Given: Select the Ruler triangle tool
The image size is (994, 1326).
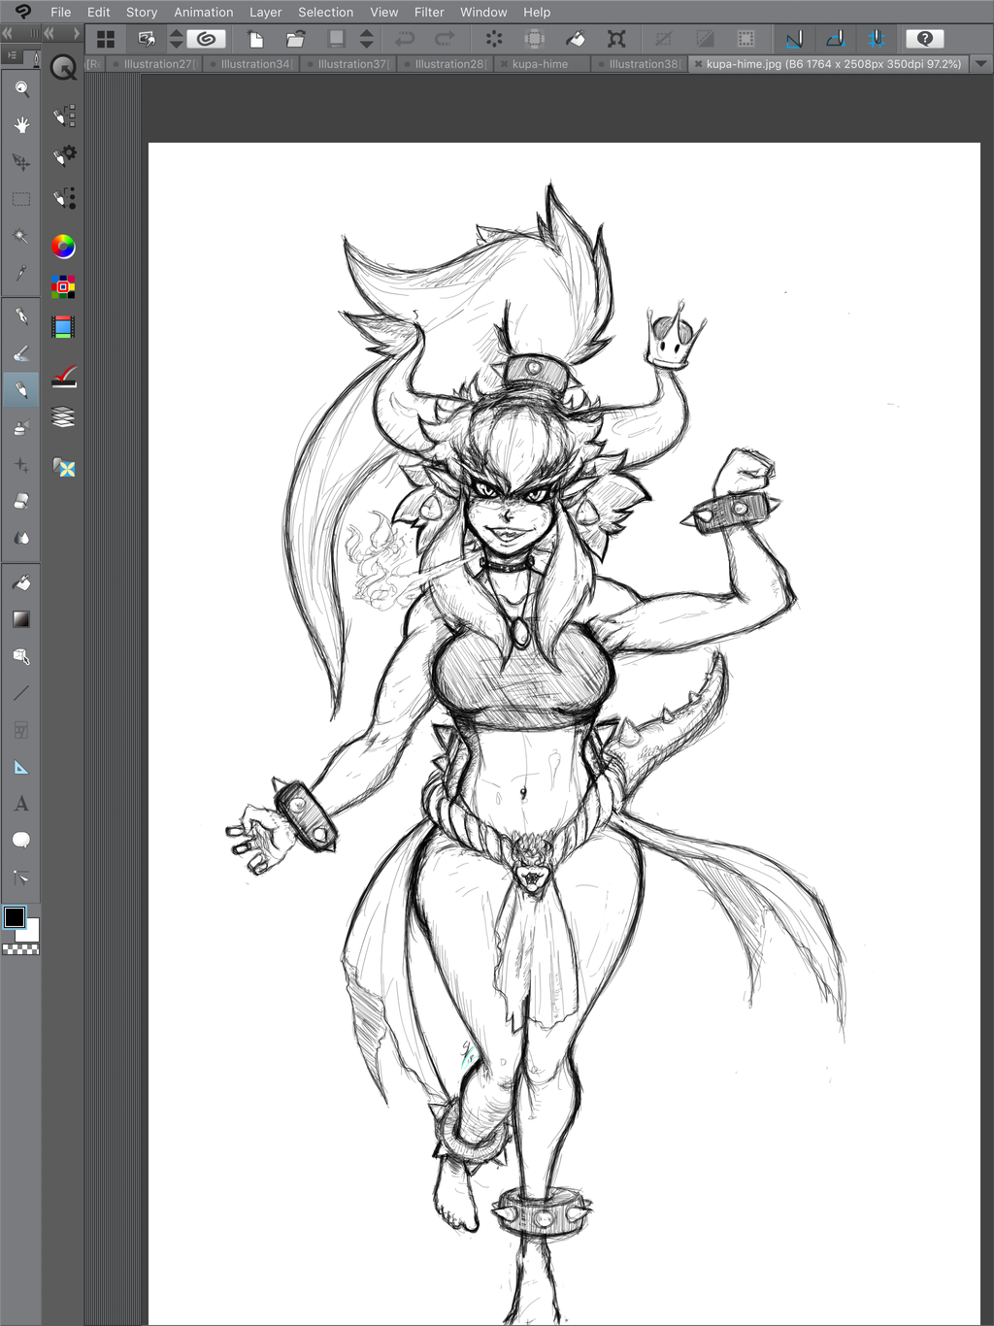Looking at the screenshot, I should point(21,767).
